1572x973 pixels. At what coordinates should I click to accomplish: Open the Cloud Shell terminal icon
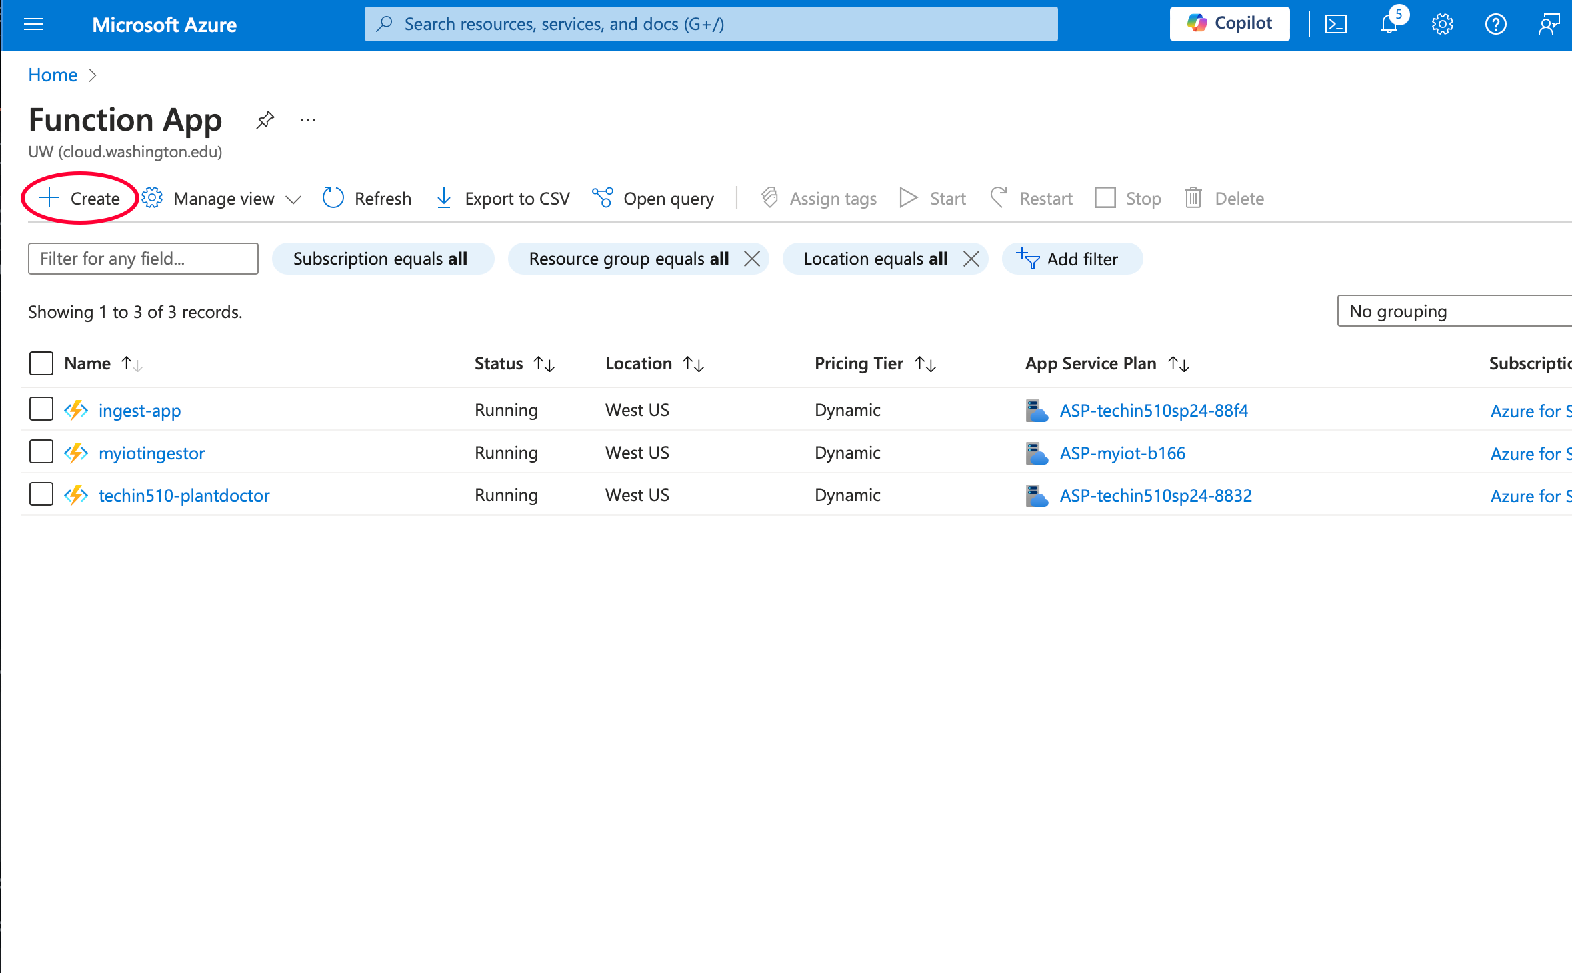click(1335, 25)
